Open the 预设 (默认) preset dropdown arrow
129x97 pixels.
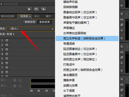[x=52, y=29]
